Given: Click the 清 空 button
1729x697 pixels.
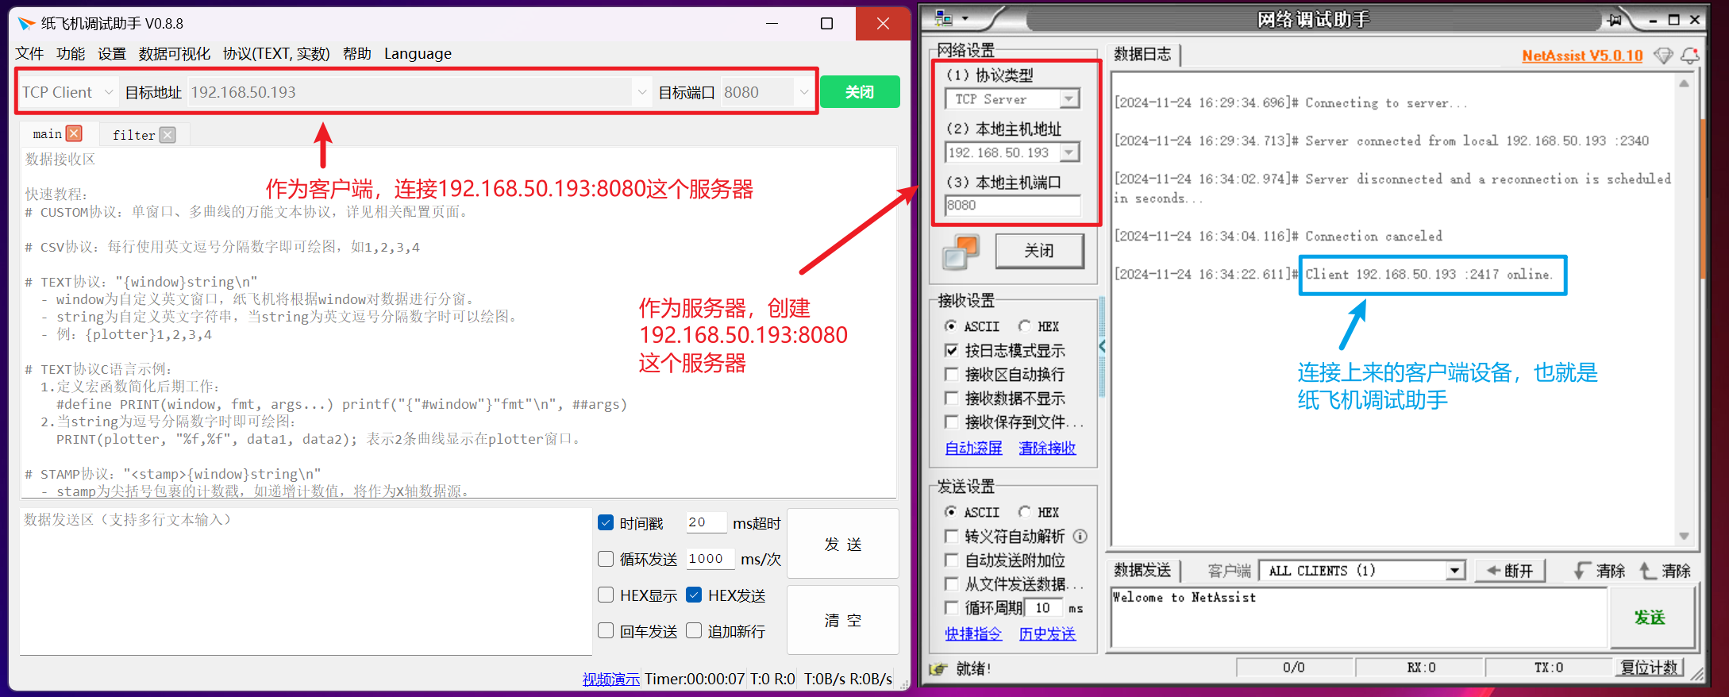Looking at the screenshot, I should pyautogui.click(x=843, y=620).
